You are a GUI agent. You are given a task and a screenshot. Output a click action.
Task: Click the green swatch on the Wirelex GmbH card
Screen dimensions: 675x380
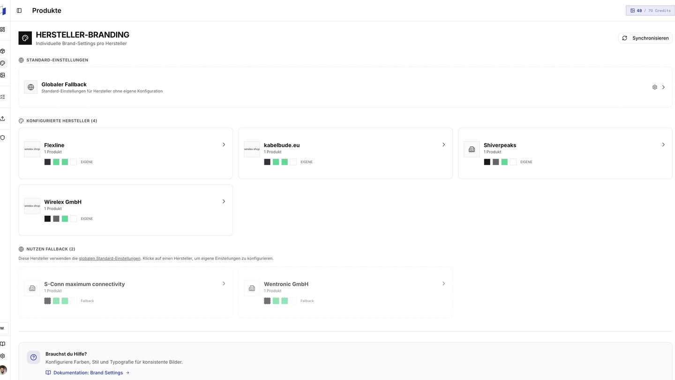[65, 219]
